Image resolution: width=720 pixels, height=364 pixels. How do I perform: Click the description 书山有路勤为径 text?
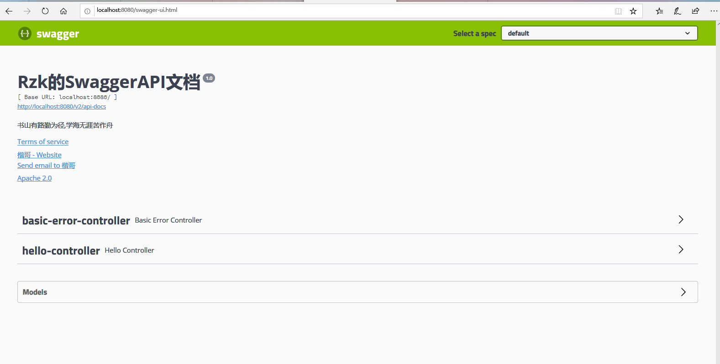pyautogui.click(x=65, y=125)
